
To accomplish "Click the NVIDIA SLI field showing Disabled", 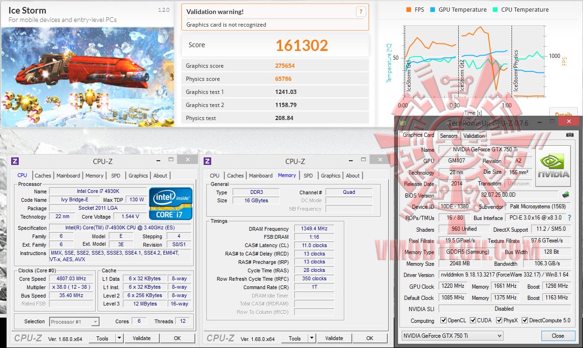I will coord(505,309).
